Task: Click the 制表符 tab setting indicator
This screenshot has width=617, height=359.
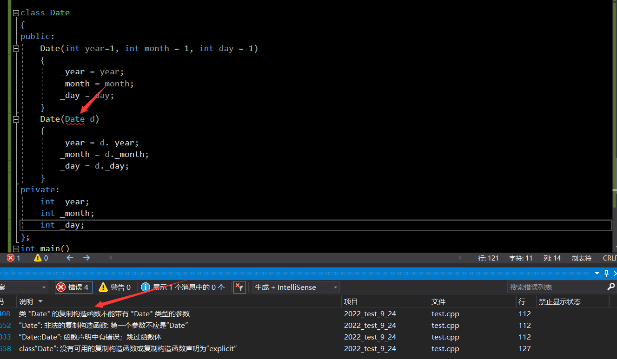Action: [581, 258]
